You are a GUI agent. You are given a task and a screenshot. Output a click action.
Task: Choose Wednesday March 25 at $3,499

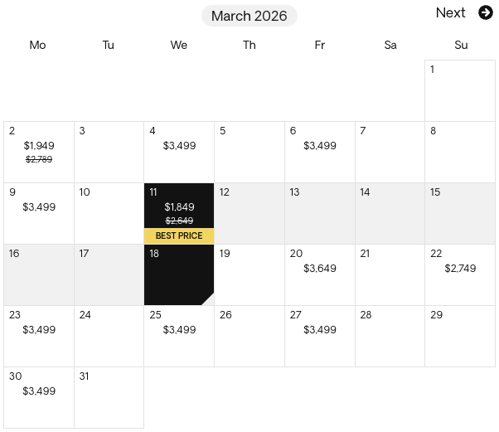pos(179,337)
